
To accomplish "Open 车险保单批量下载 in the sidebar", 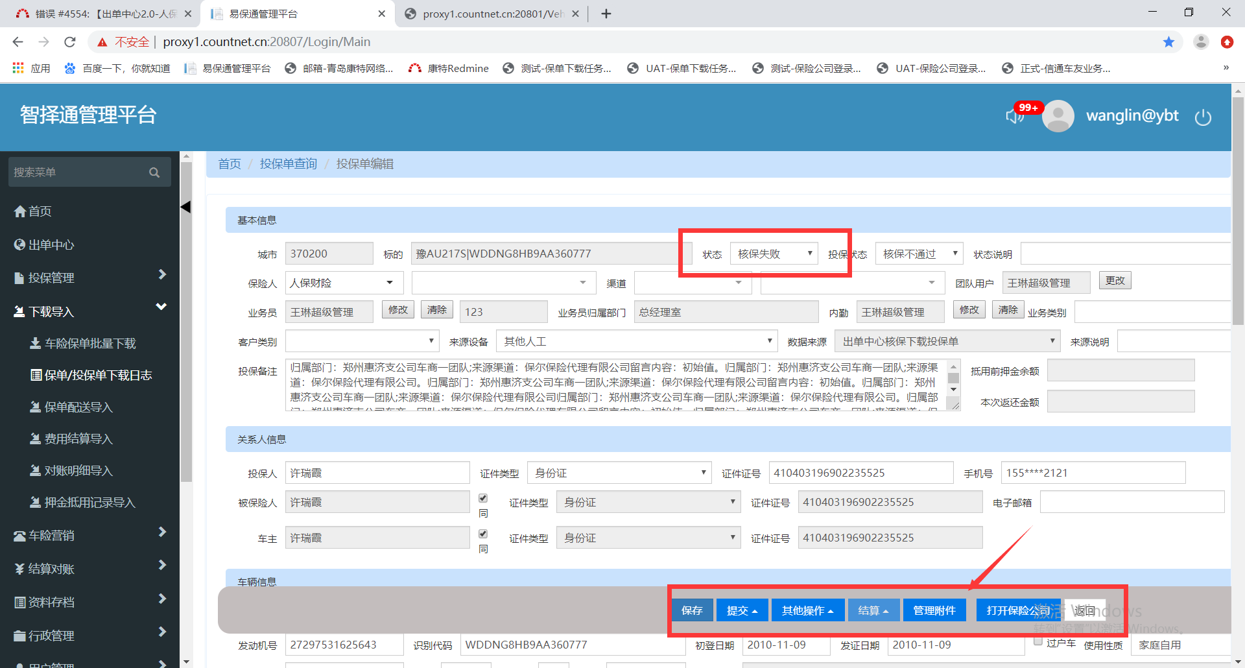I will coord(90,344).
